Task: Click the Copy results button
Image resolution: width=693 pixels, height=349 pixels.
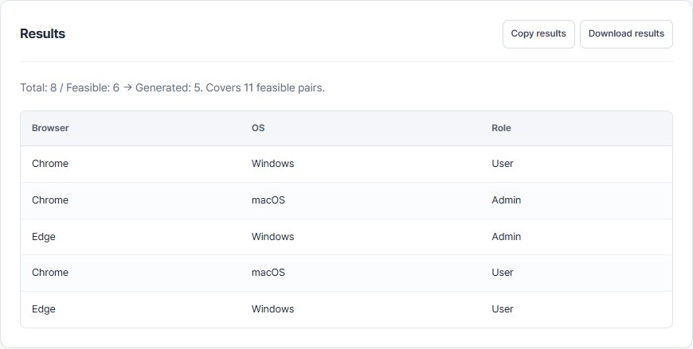Action: 538,34
